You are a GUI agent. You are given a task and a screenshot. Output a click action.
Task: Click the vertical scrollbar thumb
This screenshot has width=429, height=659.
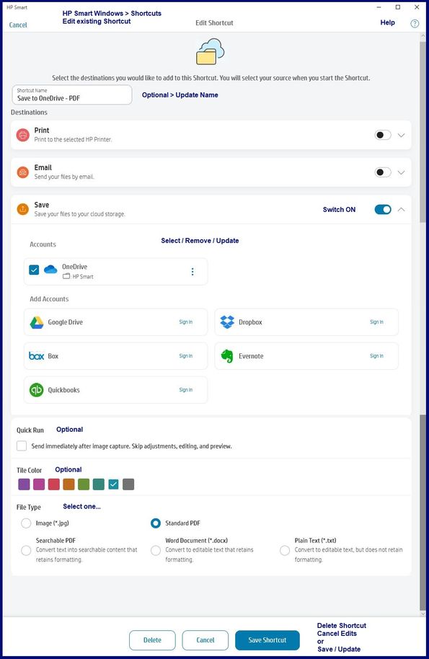click(x=423, y=512)
